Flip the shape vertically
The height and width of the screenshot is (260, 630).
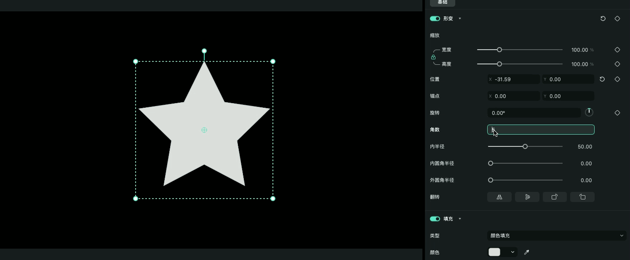pyautogui.click(x=527, y=197)
